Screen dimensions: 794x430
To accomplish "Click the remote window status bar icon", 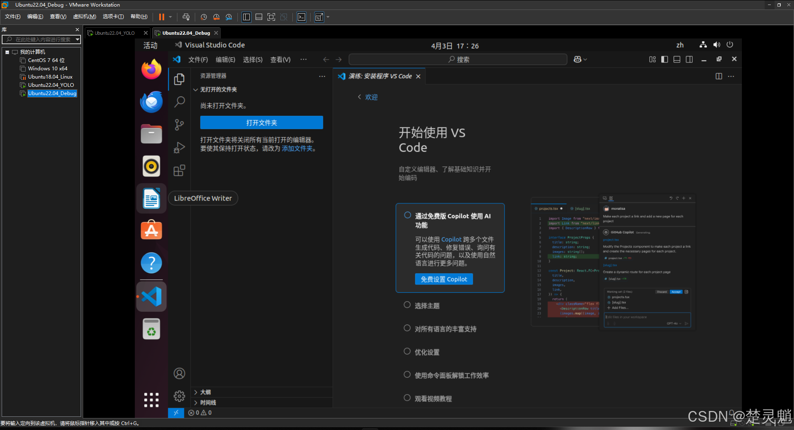I will [x=176, y=413].
